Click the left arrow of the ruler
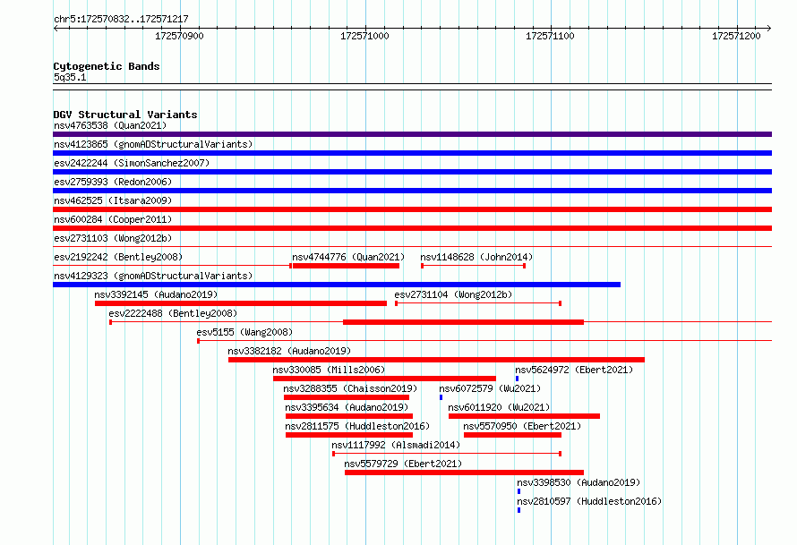This screenshot has width=797, height=545. pos(56,28)
